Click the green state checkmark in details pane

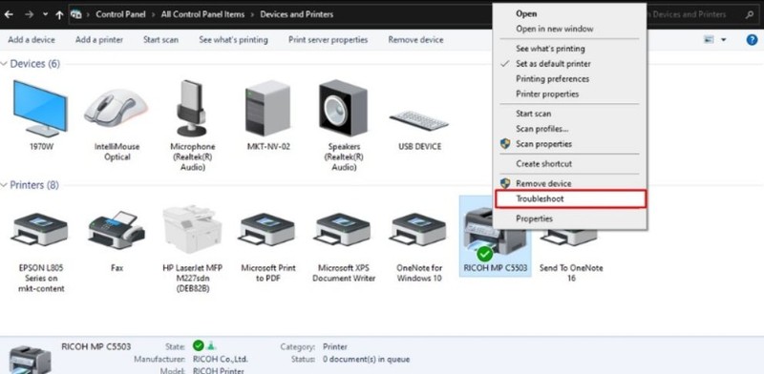198,345
